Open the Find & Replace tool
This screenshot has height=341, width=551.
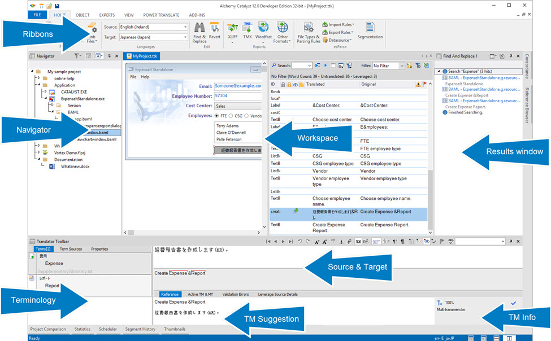pos(199,33)
